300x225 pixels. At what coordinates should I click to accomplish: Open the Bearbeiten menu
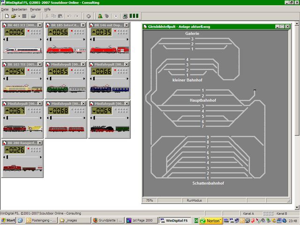pos(19,9)
